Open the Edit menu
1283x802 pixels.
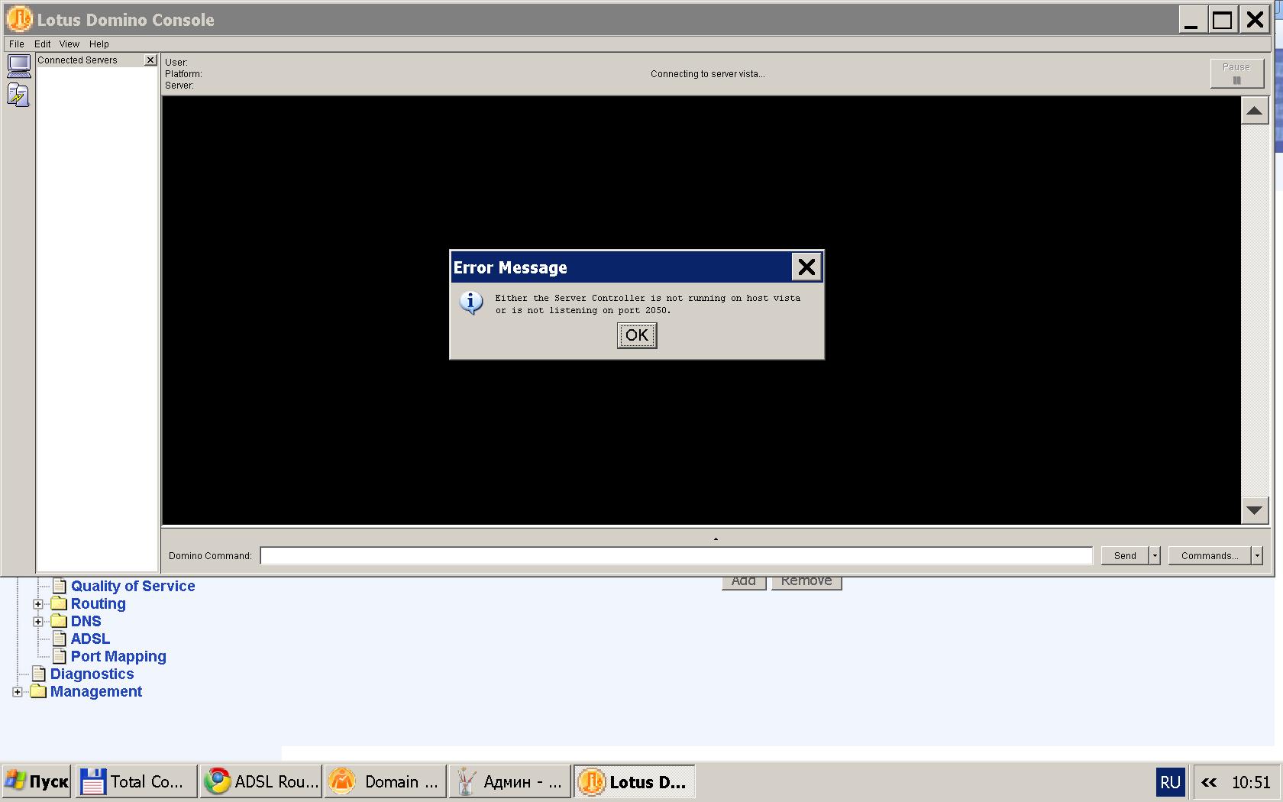(43, 44)
